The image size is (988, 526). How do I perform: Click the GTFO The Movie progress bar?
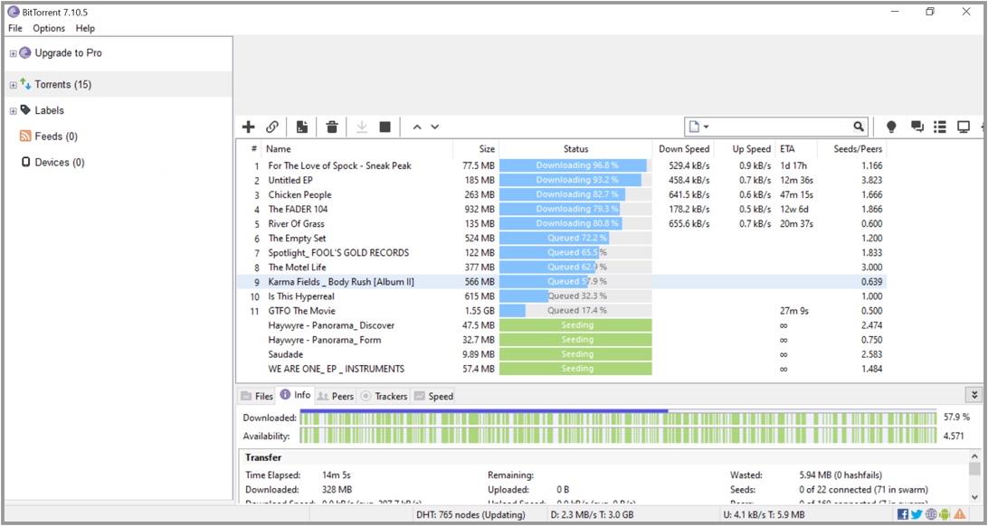[x=576, y=311]
